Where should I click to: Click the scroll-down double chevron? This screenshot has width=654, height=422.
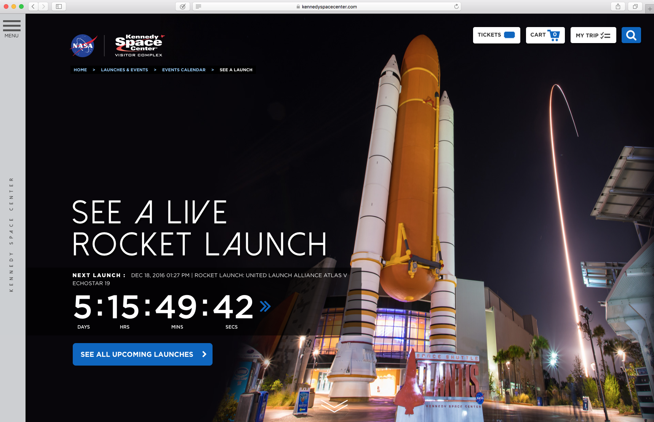click(334, 406)
